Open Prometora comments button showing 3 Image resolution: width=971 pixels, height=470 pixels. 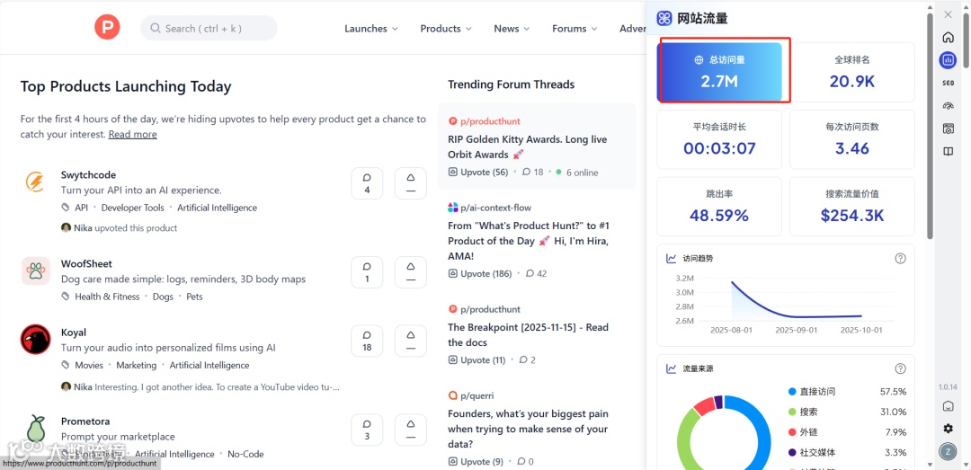coord(367,430)
